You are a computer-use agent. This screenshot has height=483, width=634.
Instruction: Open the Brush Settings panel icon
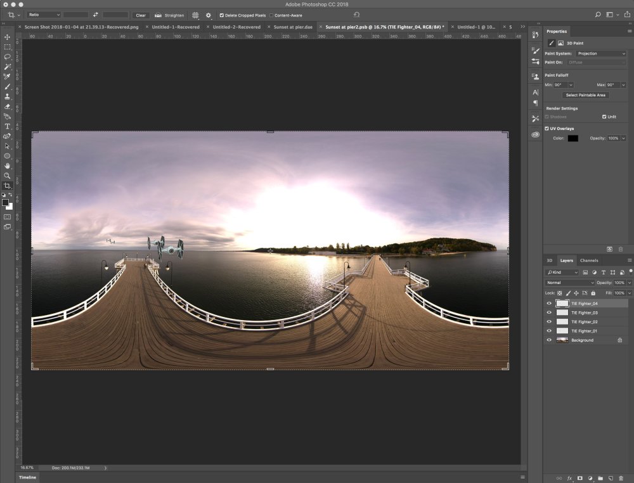point(535,51)
